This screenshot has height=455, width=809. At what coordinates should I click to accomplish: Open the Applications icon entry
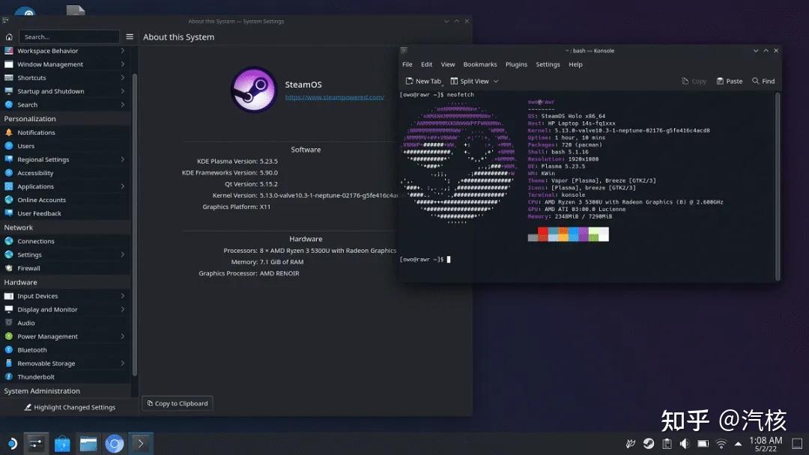(9, 186)
